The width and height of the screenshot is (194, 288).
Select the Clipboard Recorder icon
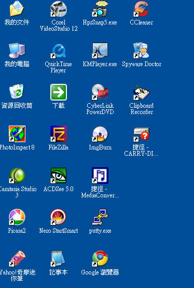[x=141, y=92]
